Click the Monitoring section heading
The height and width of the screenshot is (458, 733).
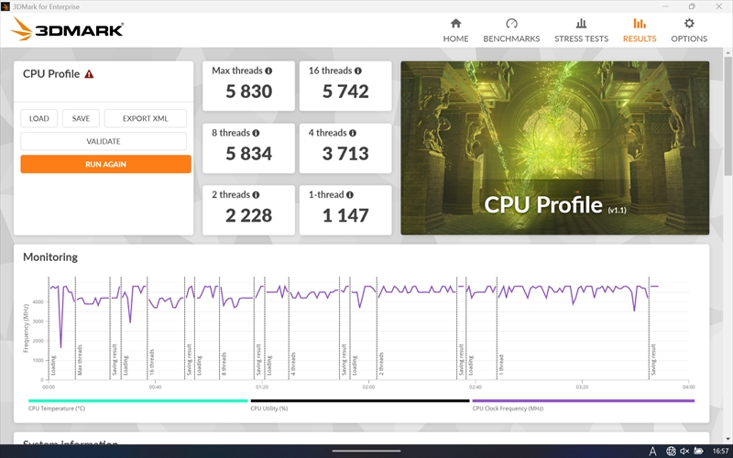click(50, 257)
